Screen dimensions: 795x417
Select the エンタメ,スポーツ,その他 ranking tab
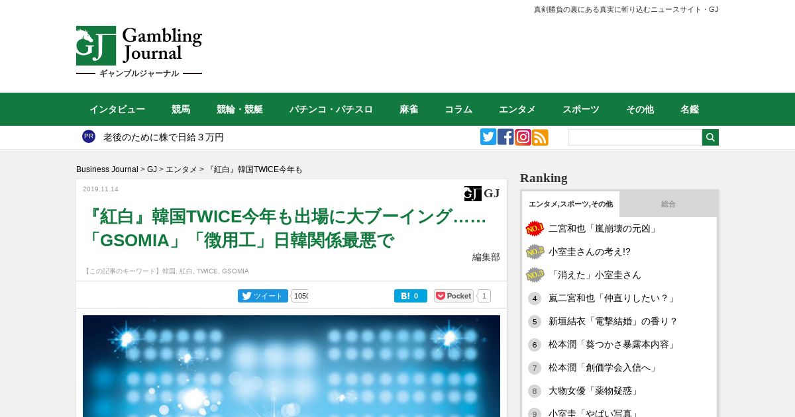click(570, 204)
